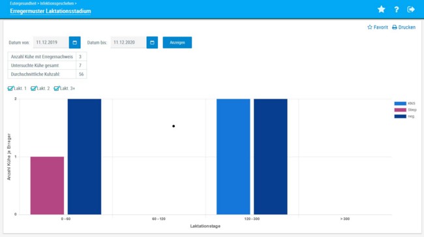Open help via question mark icon

tap(397, 10)
